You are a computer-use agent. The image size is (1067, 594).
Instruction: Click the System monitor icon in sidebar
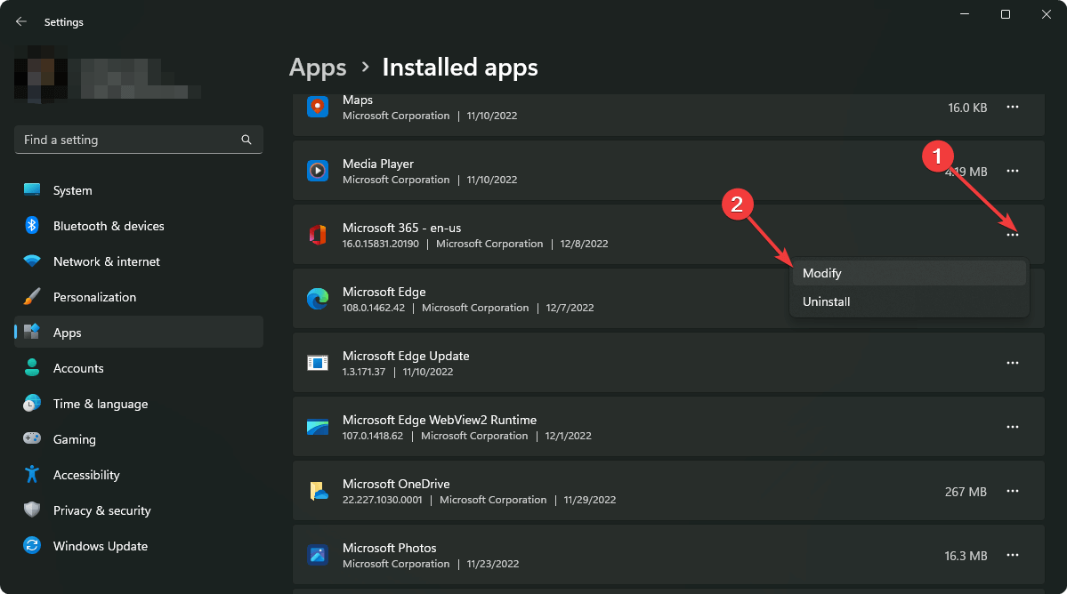point(32,189)
